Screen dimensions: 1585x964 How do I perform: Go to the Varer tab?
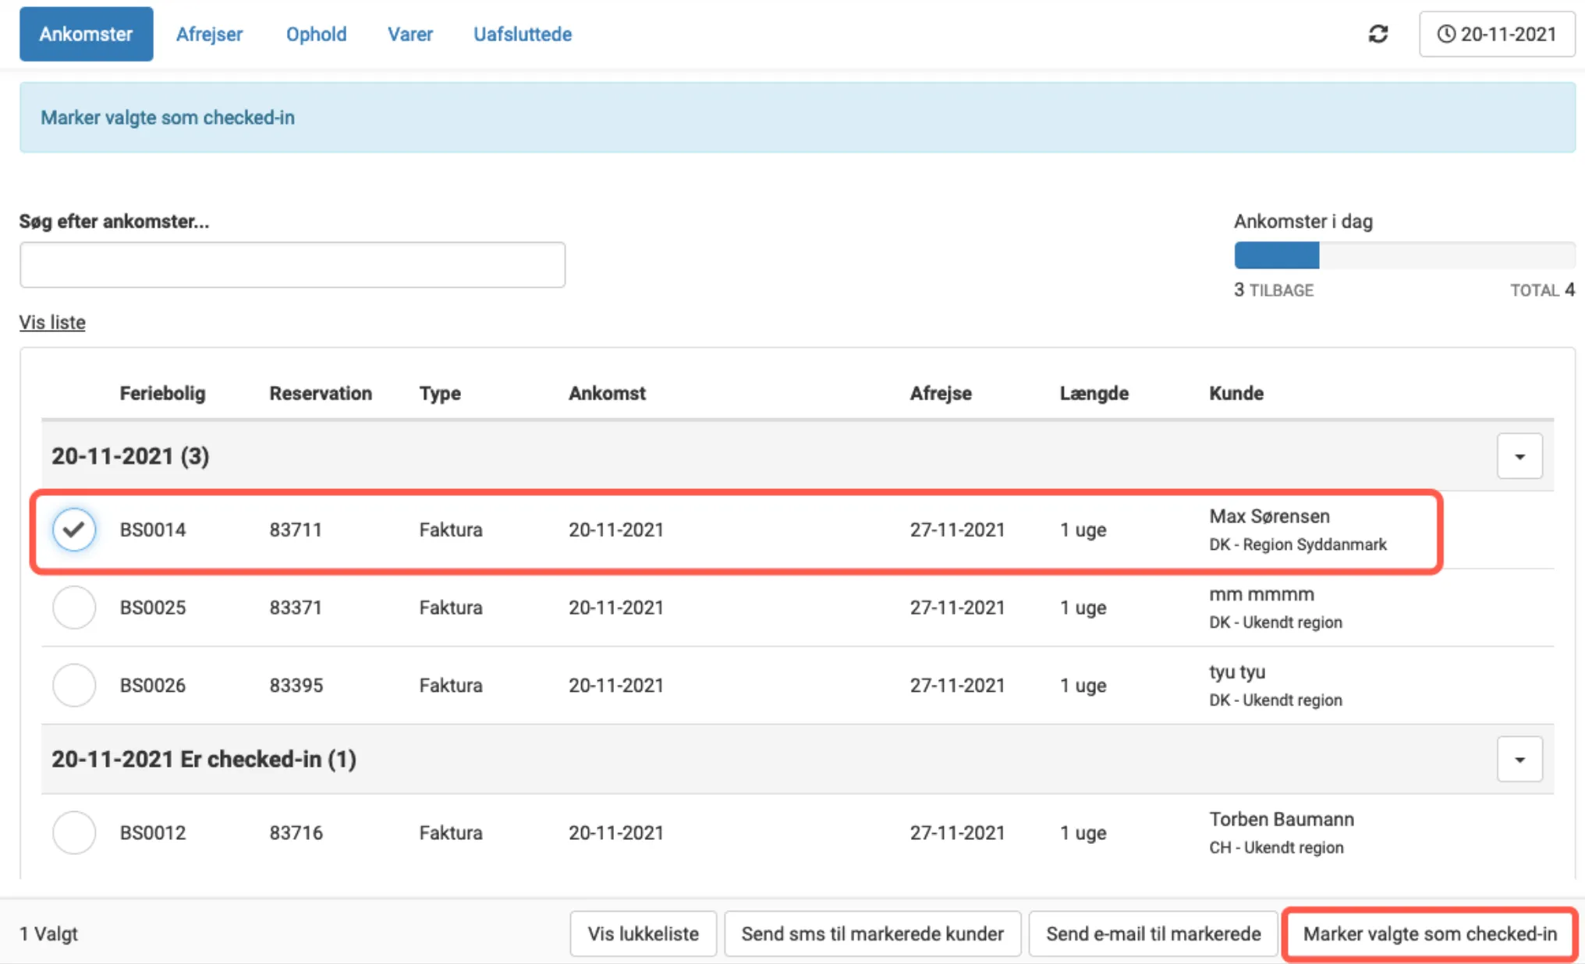(410, 34)
